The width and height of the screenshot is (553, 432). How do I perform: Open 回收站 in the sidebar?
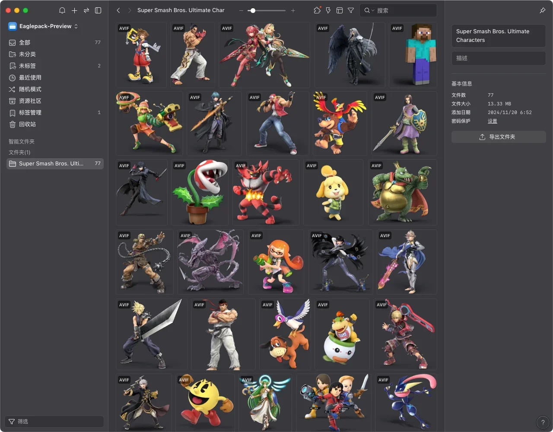click(55, 124)
